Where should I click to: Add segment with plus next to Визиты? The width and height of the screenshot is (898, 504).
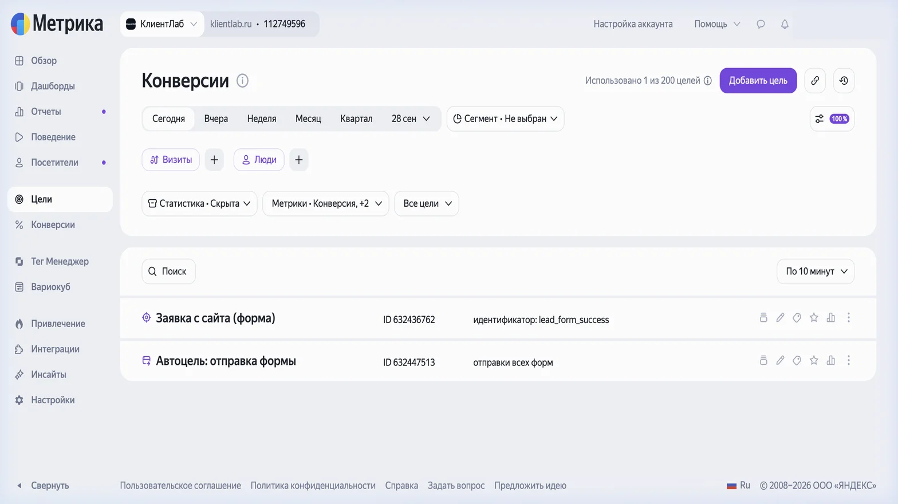[214, 160]
